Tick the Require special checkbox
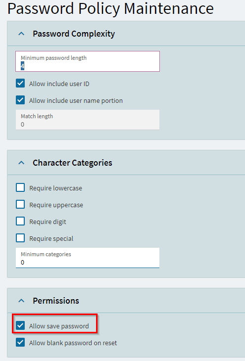Image resolution: width=245 pixels, height=361 pixels. click(20, 238)
